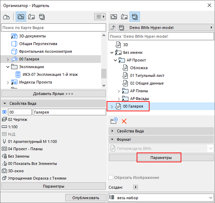Select Publisher Sets icon in right pane
Image resolution: width=215 pixels, height=203 pixels.
135,17
